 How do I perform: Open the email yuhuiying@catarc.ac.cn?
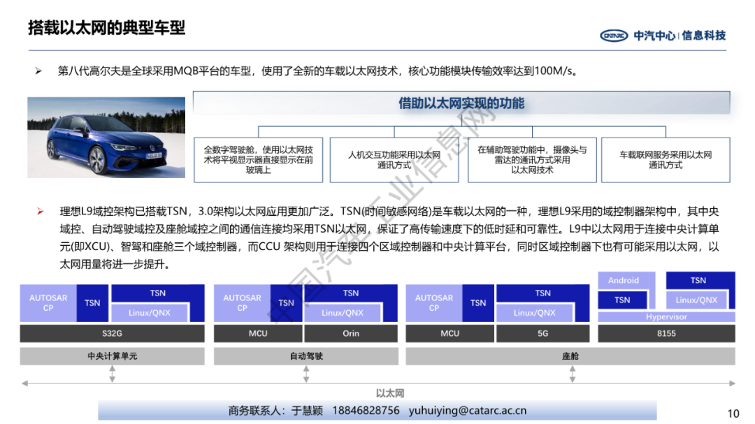point(468,411)
